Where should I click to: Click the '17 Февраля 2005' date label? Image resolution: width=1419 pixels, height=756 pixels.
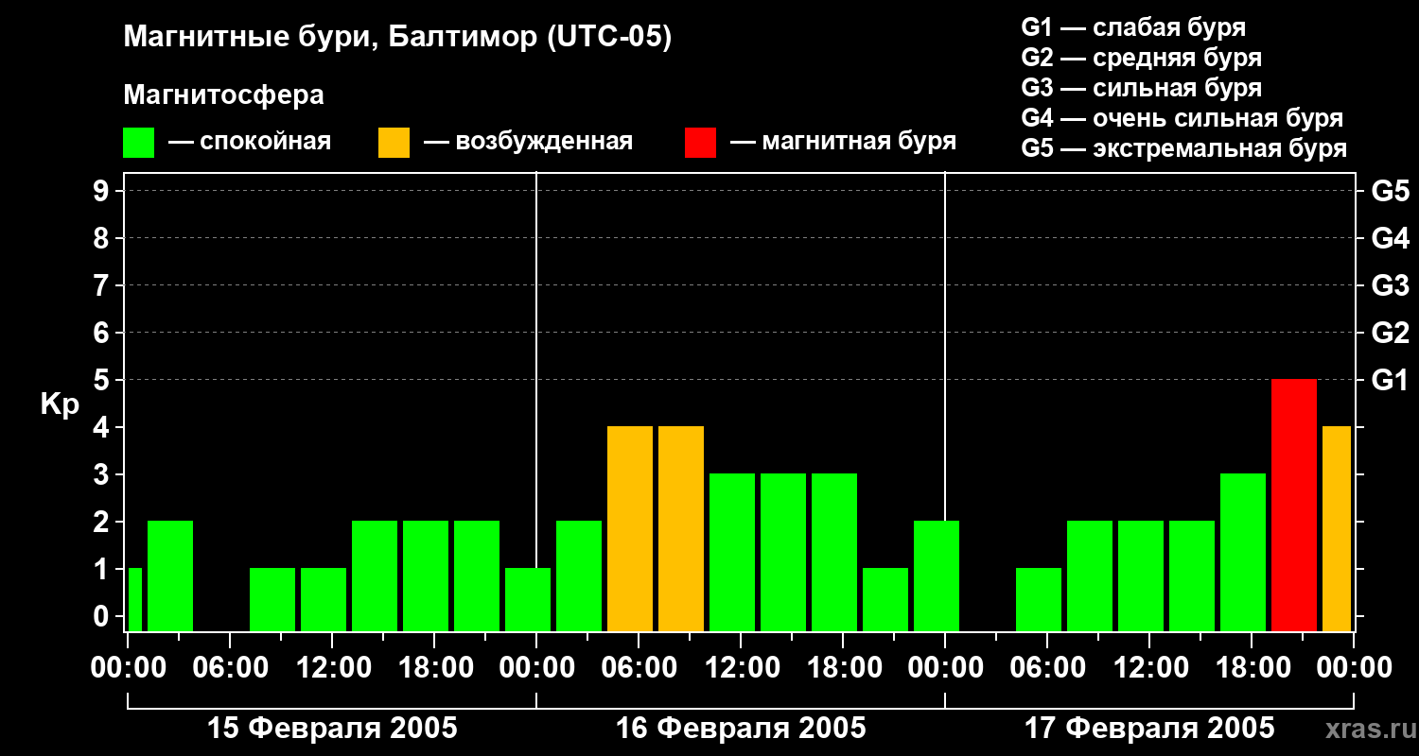click(x=1149, y=729)
